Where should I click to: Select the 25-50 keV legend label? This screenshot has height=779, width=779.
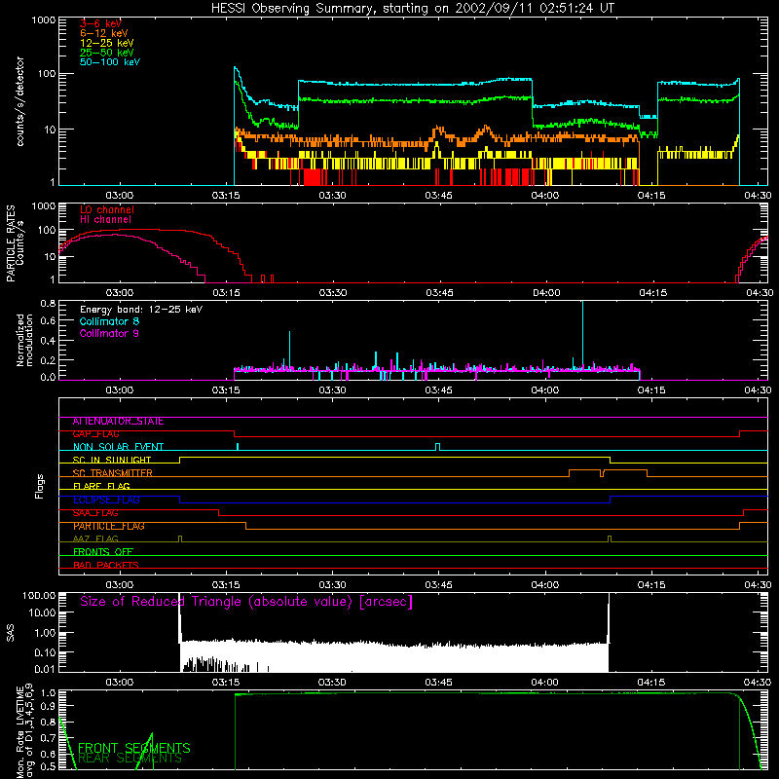point(107,53)
